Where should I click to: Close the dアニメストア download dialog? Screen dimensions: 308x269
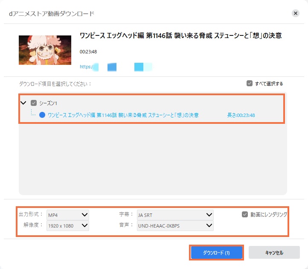pos(295,13)
